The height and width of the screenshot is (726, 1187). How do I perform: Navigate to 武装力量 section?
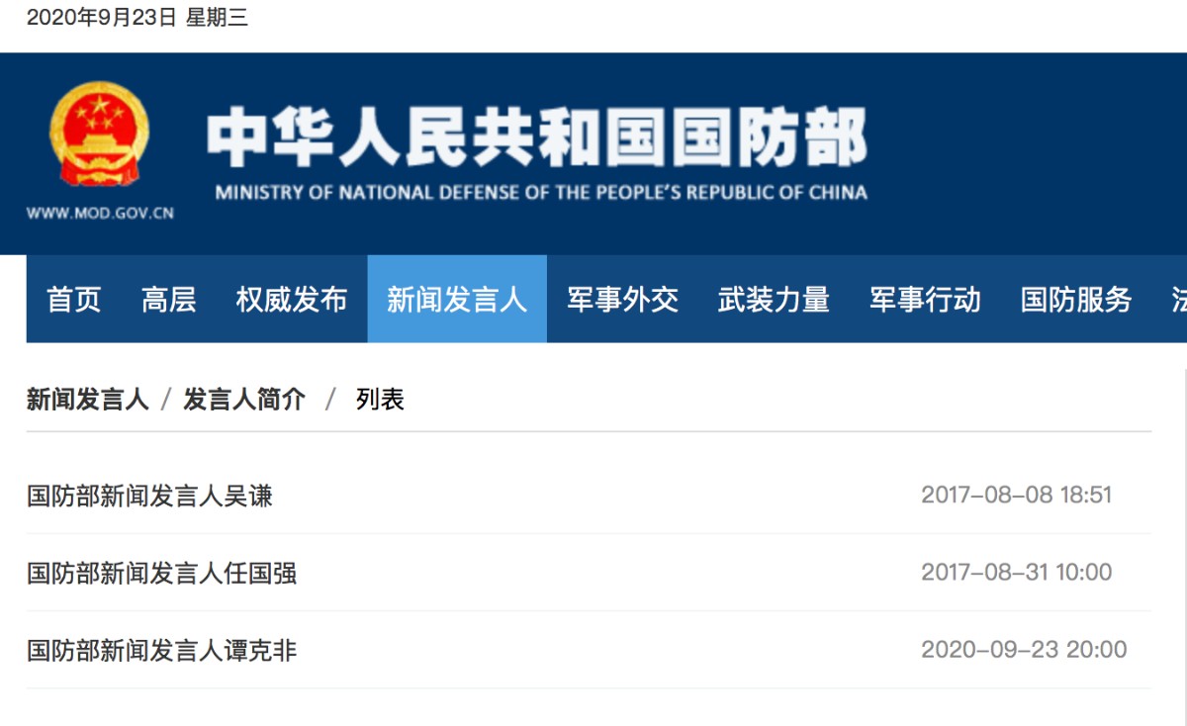774,300
